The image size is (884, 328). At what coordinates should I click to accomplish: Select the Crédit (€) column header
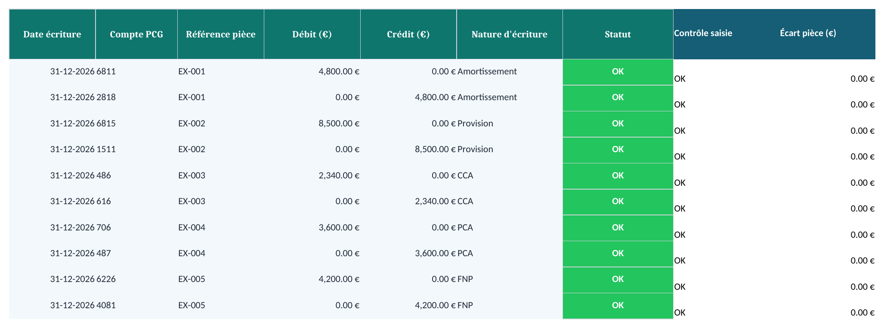click(408, 34)
